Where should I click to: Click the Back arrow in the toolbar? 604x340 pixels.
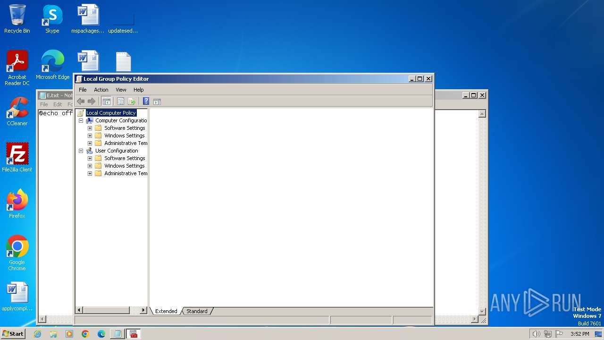coord(81,101)
